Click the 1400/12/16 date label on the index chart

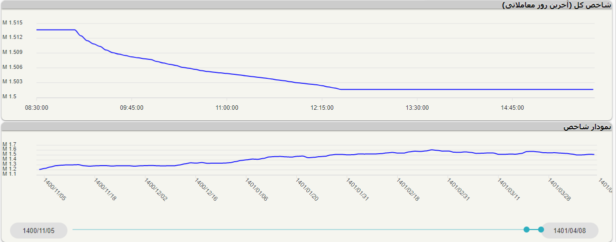[206, 190]
